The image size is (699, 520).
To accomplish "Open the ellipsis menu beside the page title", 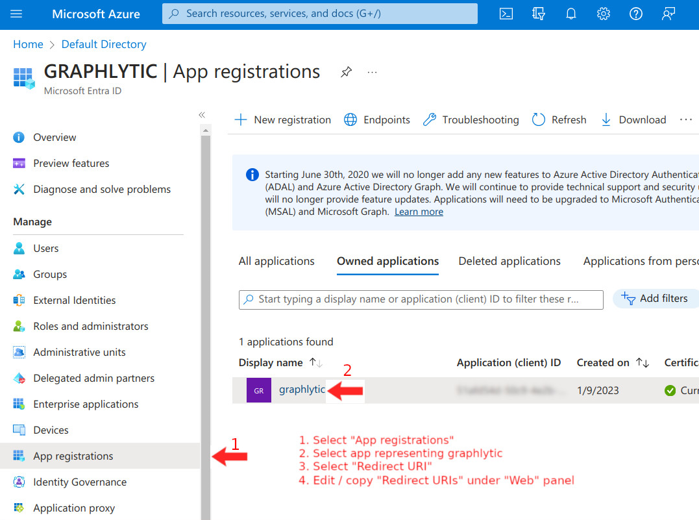I will click(372, 73).
